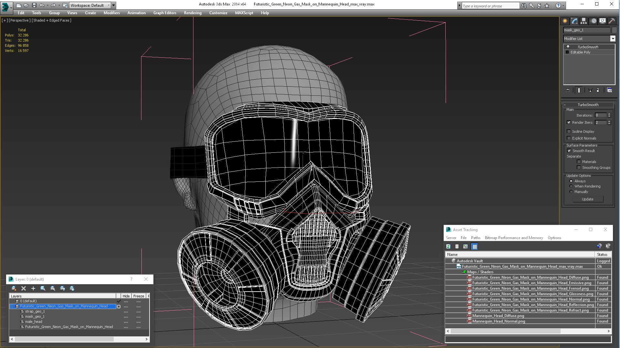This screenshot has width=620, height=348.
Task: Toggle Render Iters checkbox in TurboSmooth
Action: (569, 122)
